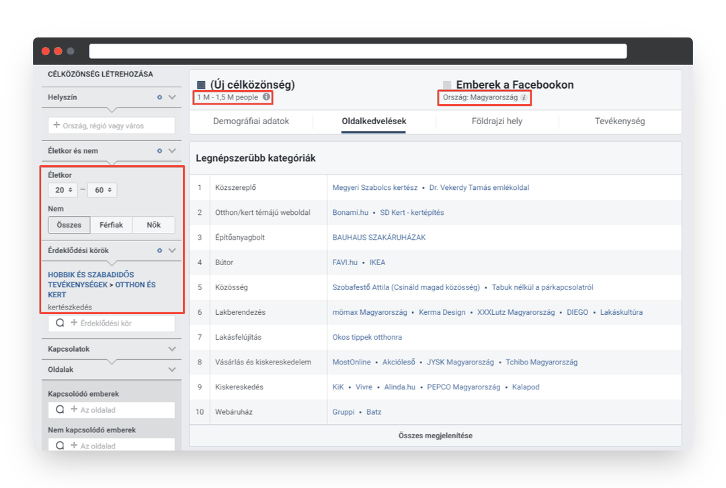Click Összes megjelenítése button
Screen dimensions: 726x488
(x=435, y=436)
